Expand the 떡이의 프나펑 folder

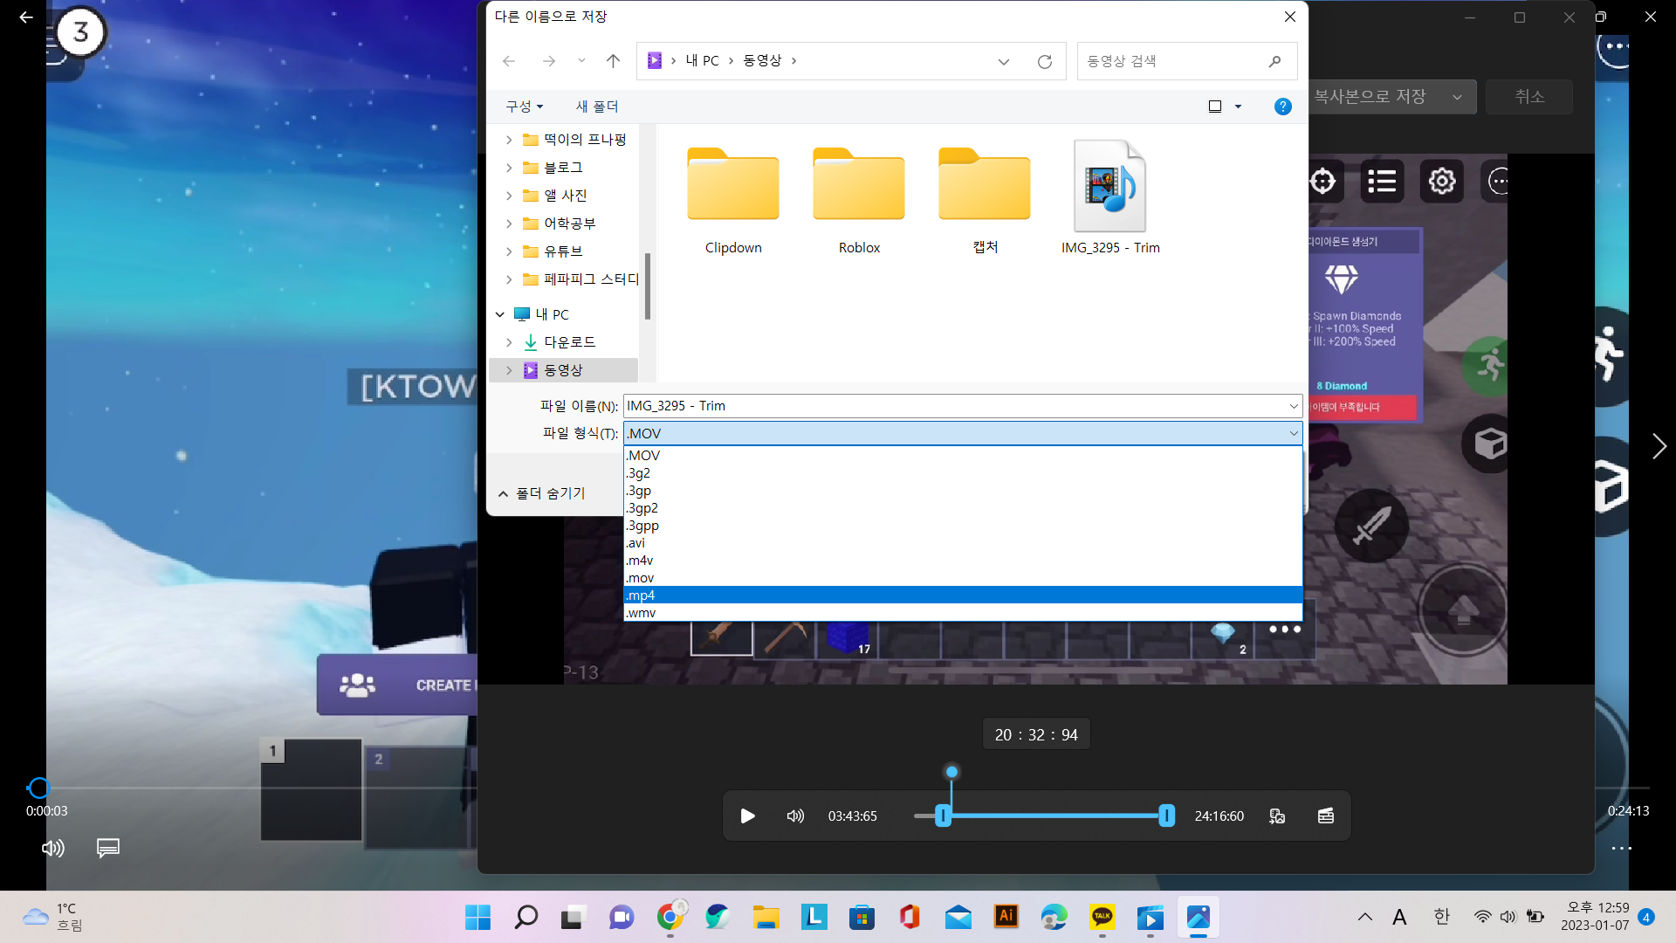(509, 140)
